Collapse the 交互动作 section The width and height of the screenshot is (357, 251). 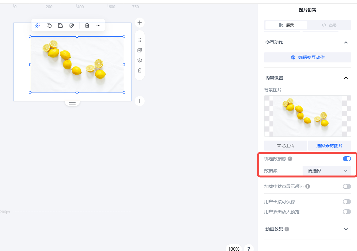pos(346,42)
